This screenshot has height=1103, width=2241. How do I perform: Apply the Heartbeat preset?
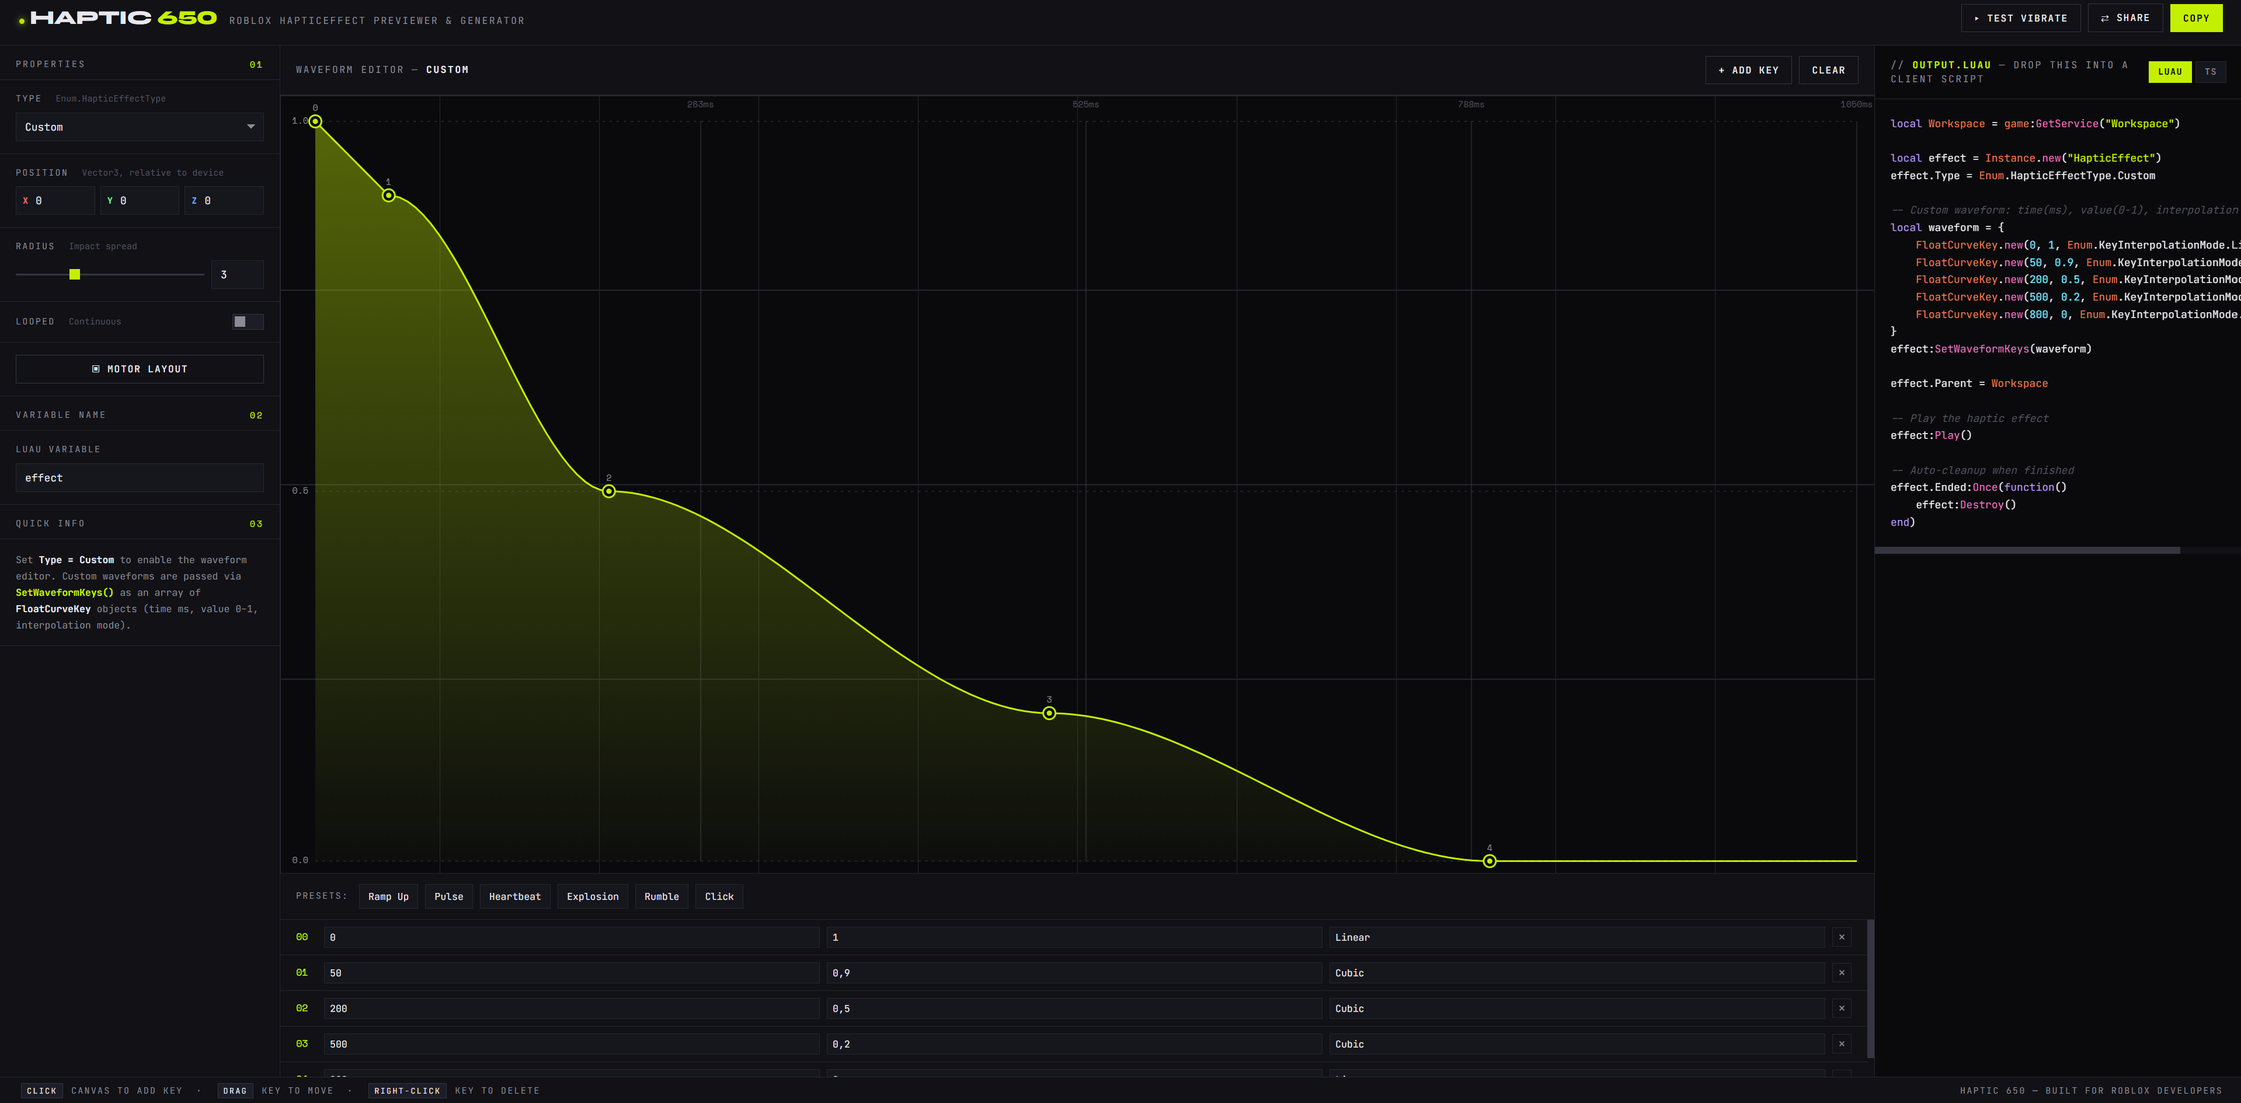(x=515, y=896)
